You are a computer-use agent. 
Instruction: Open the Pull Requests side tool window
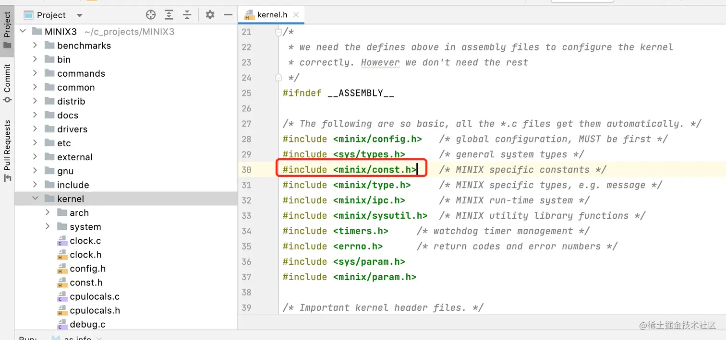[7, 151]
